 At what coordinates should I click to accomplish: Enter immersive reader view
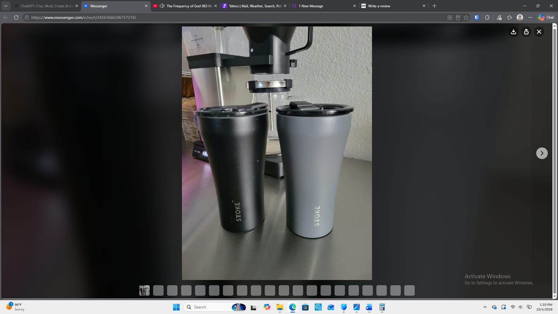click(x=458, y=17)
